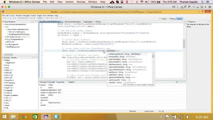Image resolution: width=213 pixels, height=120 pixels.
Task: Open the Eclipse File menu
Action: pos(3,16)
